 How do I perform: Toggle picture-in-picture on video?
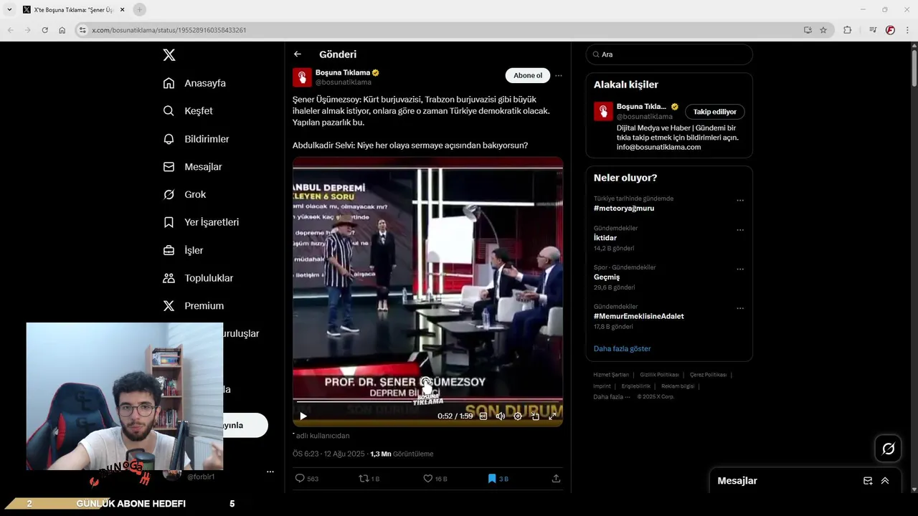click(x=535, y=416)
